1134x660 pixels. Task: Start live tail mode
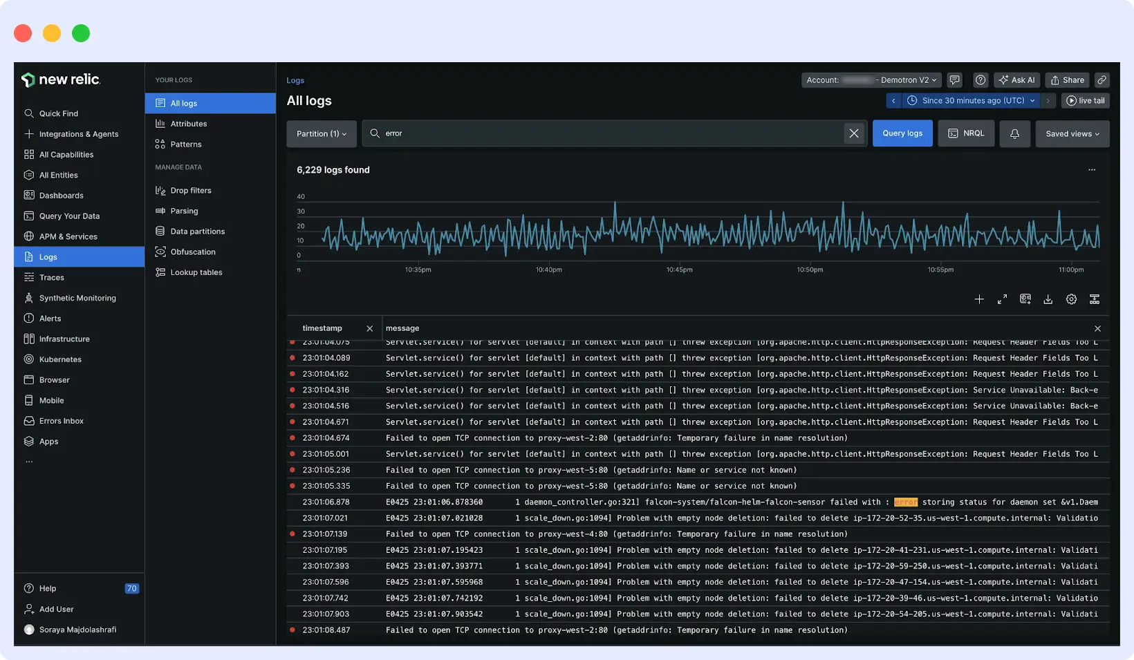[x=1085, y=100]
